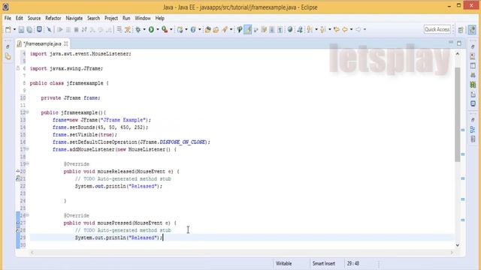The image size is (481, 270).
Task: Click the Last Edit Location icon
Action: pyautogui.click(x=337, y=30)
